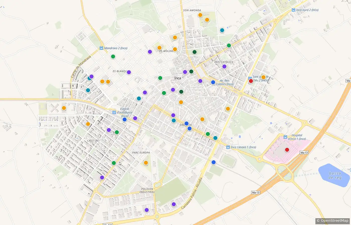The width and height of the screenshot is (351, 225).
Task: Click the POLÍGON INDUSTRIAL label
Action: click(147, 190)
